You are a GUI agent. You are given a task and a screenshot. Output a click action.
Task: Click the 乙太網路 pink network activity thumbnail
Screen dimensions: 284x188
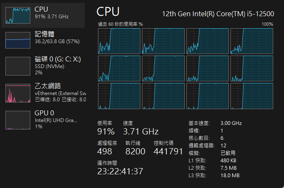18,93
